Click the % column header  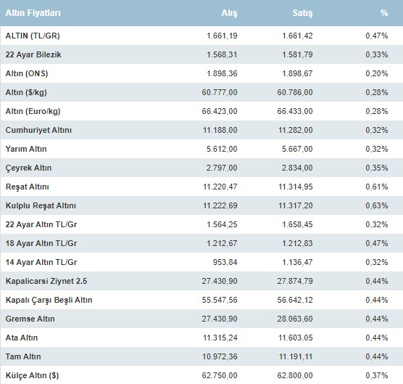click(384, 13)
